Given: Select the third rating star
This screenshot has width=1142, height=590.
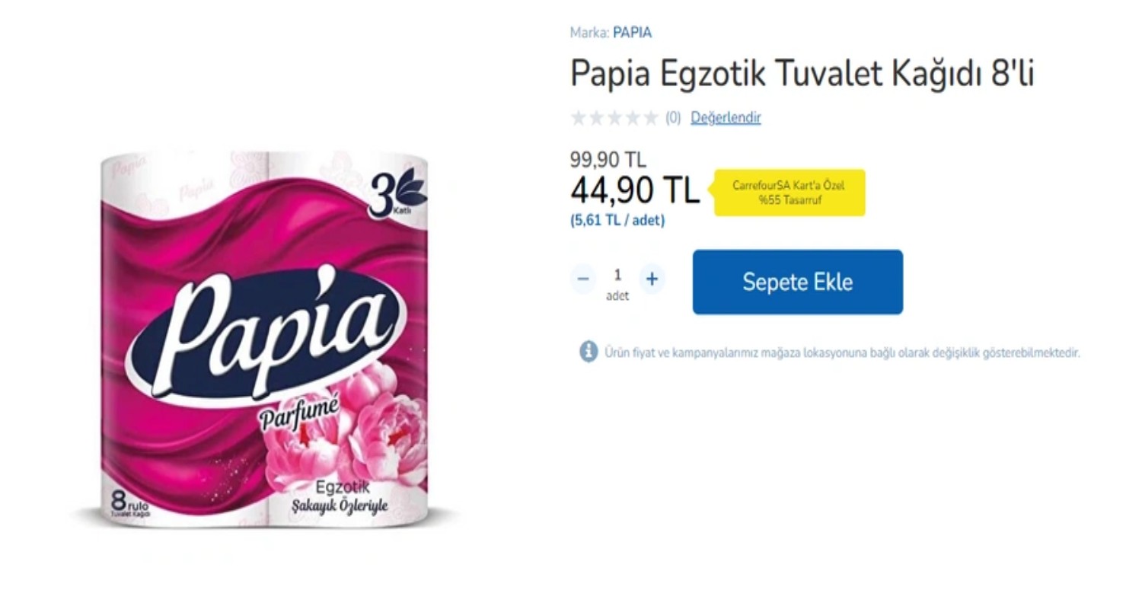Looking at the screenshot, I should click(x=615, y=117).
